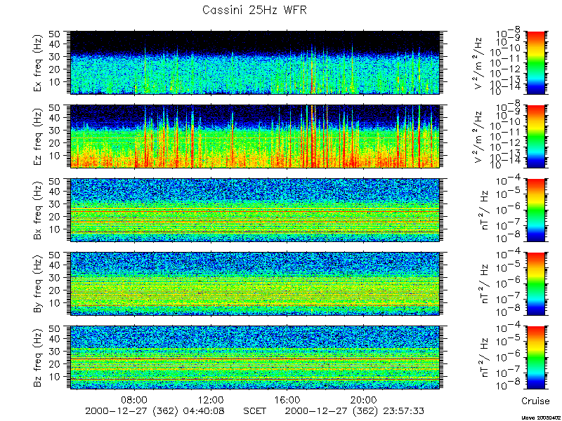Click the Bx panel color bar
The height and width of the screenshot is (421, 562).
(536, 210)
